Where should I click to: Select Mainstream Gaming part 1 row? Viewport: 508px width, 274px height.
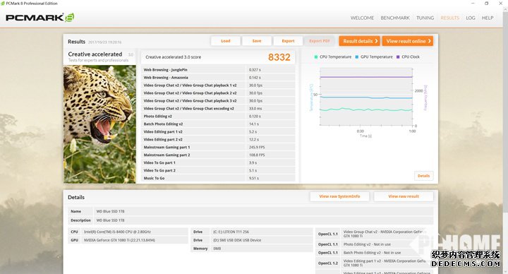[218, 147]
